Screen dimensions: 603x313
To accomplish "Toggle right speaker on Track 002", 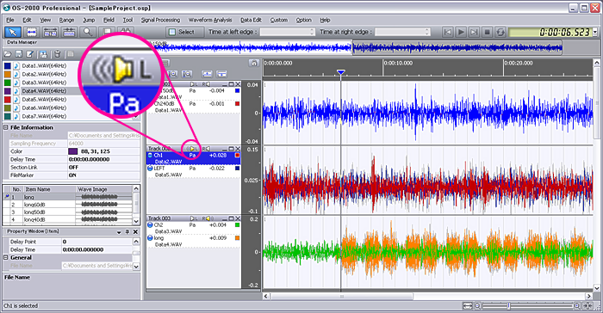I will click(x=207, y=149).
